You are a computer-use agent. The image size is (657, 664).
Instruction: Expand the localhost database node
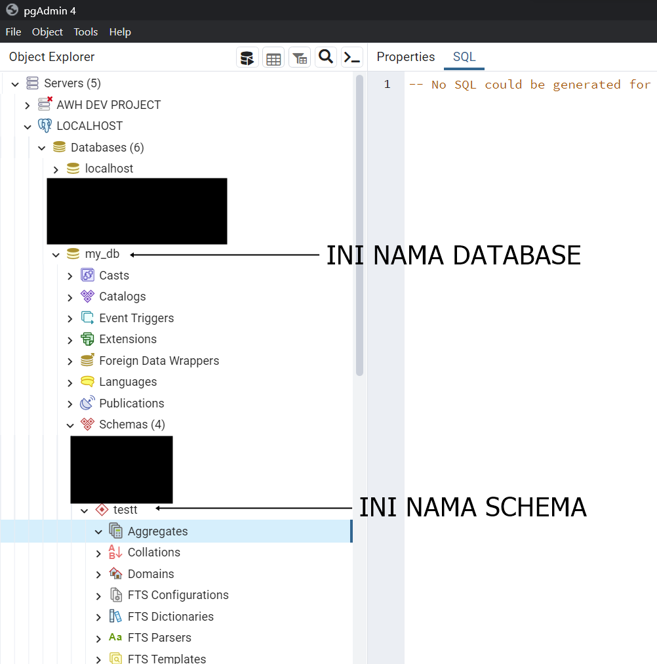pos(56,169)
